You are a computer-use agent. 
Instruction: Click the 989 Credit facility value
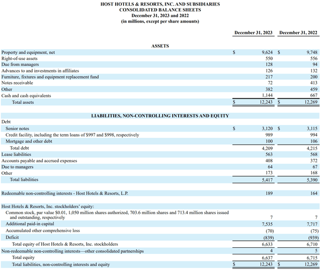click(x=269, y=135)
